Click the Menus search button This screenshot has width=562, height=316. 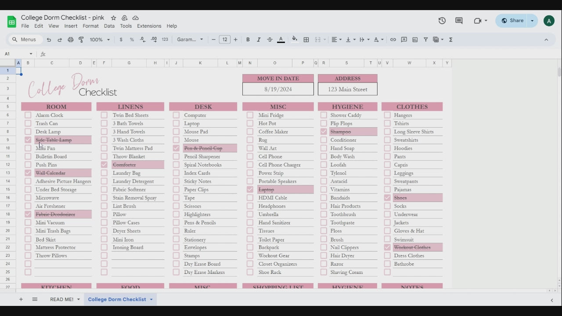click(25, 39)
